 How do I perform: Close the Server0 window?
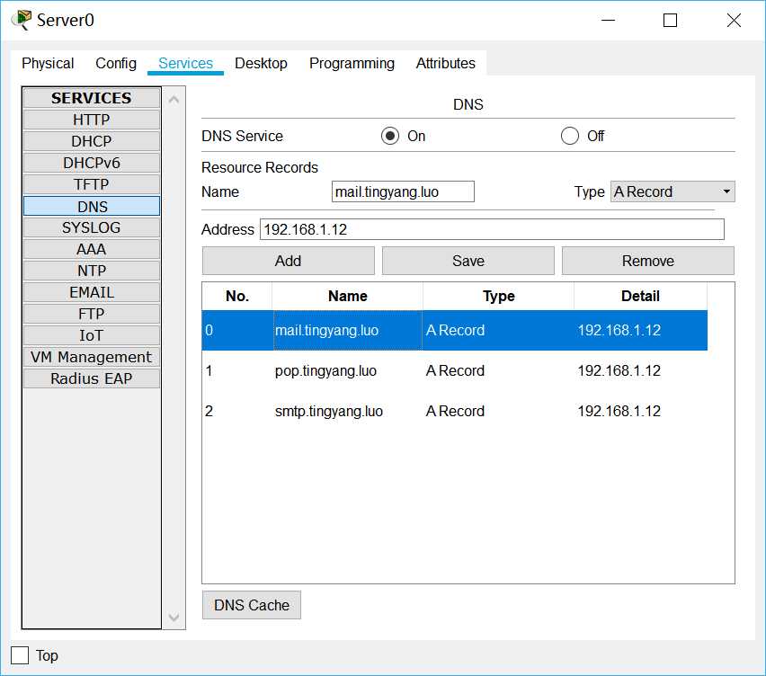734,20
